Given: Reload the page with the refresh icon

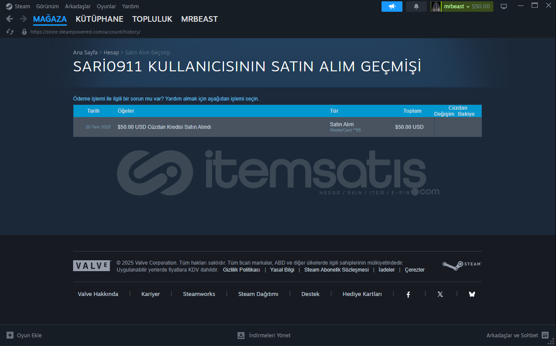Looking at the screenshot, I should (x=10, y=32).
